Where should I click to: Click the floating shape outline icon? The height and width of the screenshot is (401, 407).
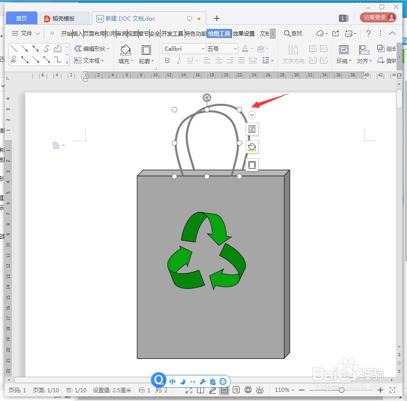tap(252, 165)
